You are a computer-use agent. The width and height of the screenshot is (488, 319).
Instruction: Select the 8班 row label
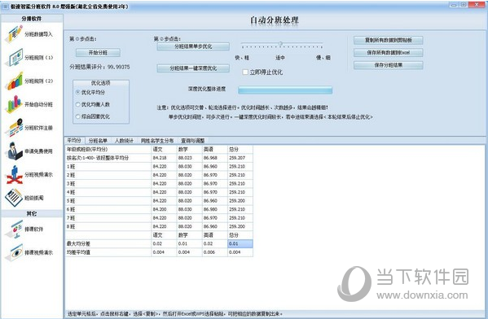108,226
